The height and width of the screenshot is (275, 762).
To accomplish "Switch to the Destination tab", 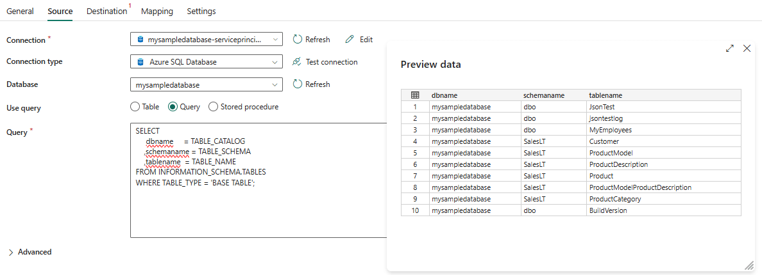I will pos(106,12).
